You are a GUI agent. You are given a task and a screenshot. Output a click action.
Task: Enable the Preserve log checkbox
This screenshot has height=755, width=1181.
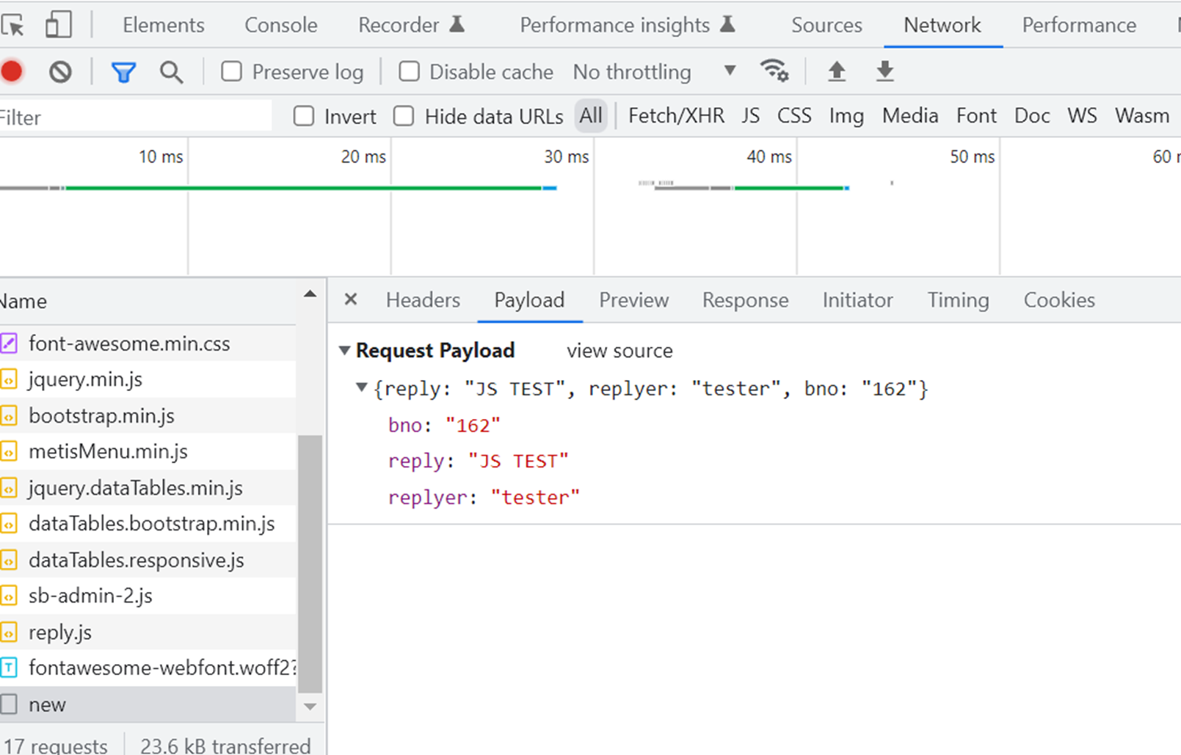[x=231, y=71]
